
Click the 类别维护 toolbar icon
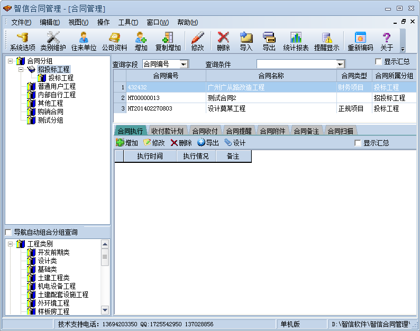coord(53,41)
